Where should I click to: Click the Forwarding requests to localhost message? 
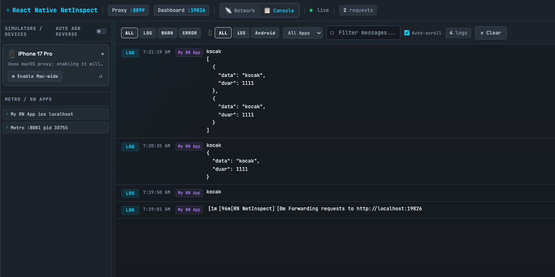315,209
